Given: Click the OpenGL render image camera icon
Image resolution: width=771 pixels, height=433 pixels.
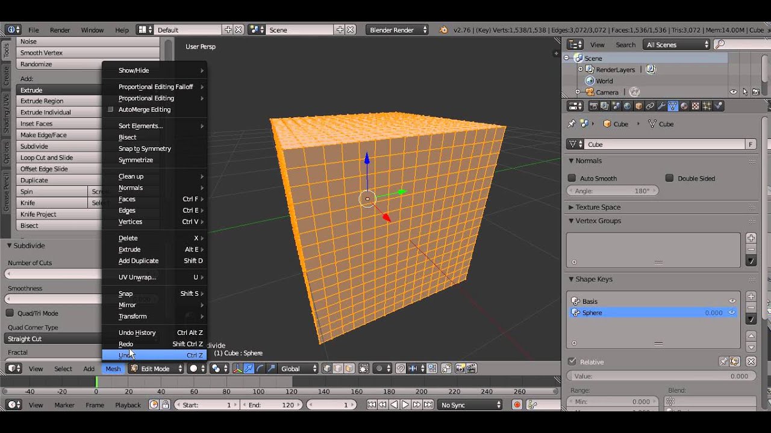Looking at the screenshot, I should 460,369.
